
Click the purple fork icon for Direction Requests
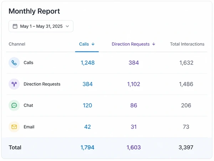[14, 84]
